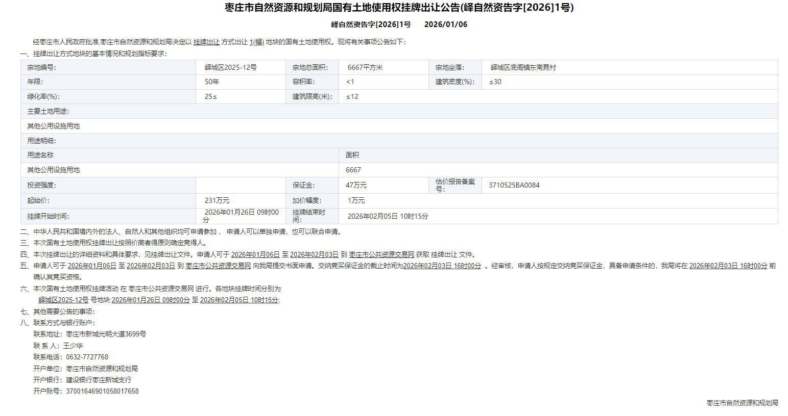Click underlined 挂牌出让 in the intro paragraph

point(206,42)
